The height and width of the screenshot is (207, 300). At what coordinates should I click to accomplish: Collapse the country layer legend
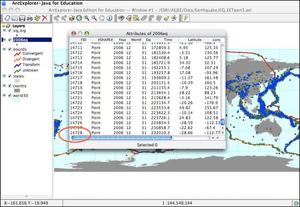click(x=4, y=86)
